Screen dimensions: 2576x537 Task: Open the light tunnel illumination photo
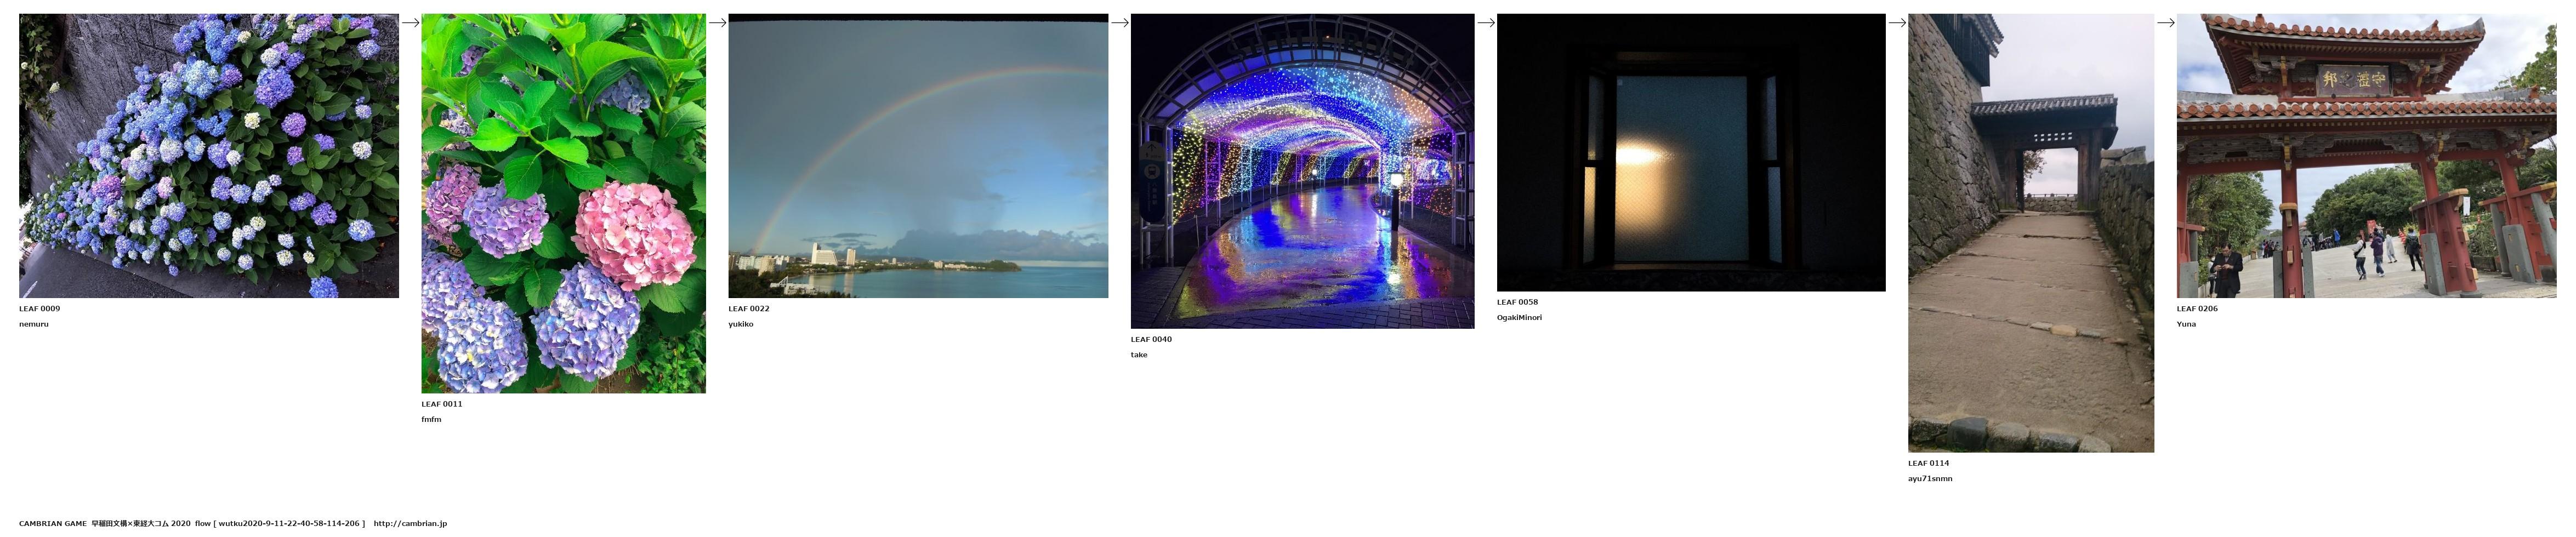click(x=1302, y=171)
